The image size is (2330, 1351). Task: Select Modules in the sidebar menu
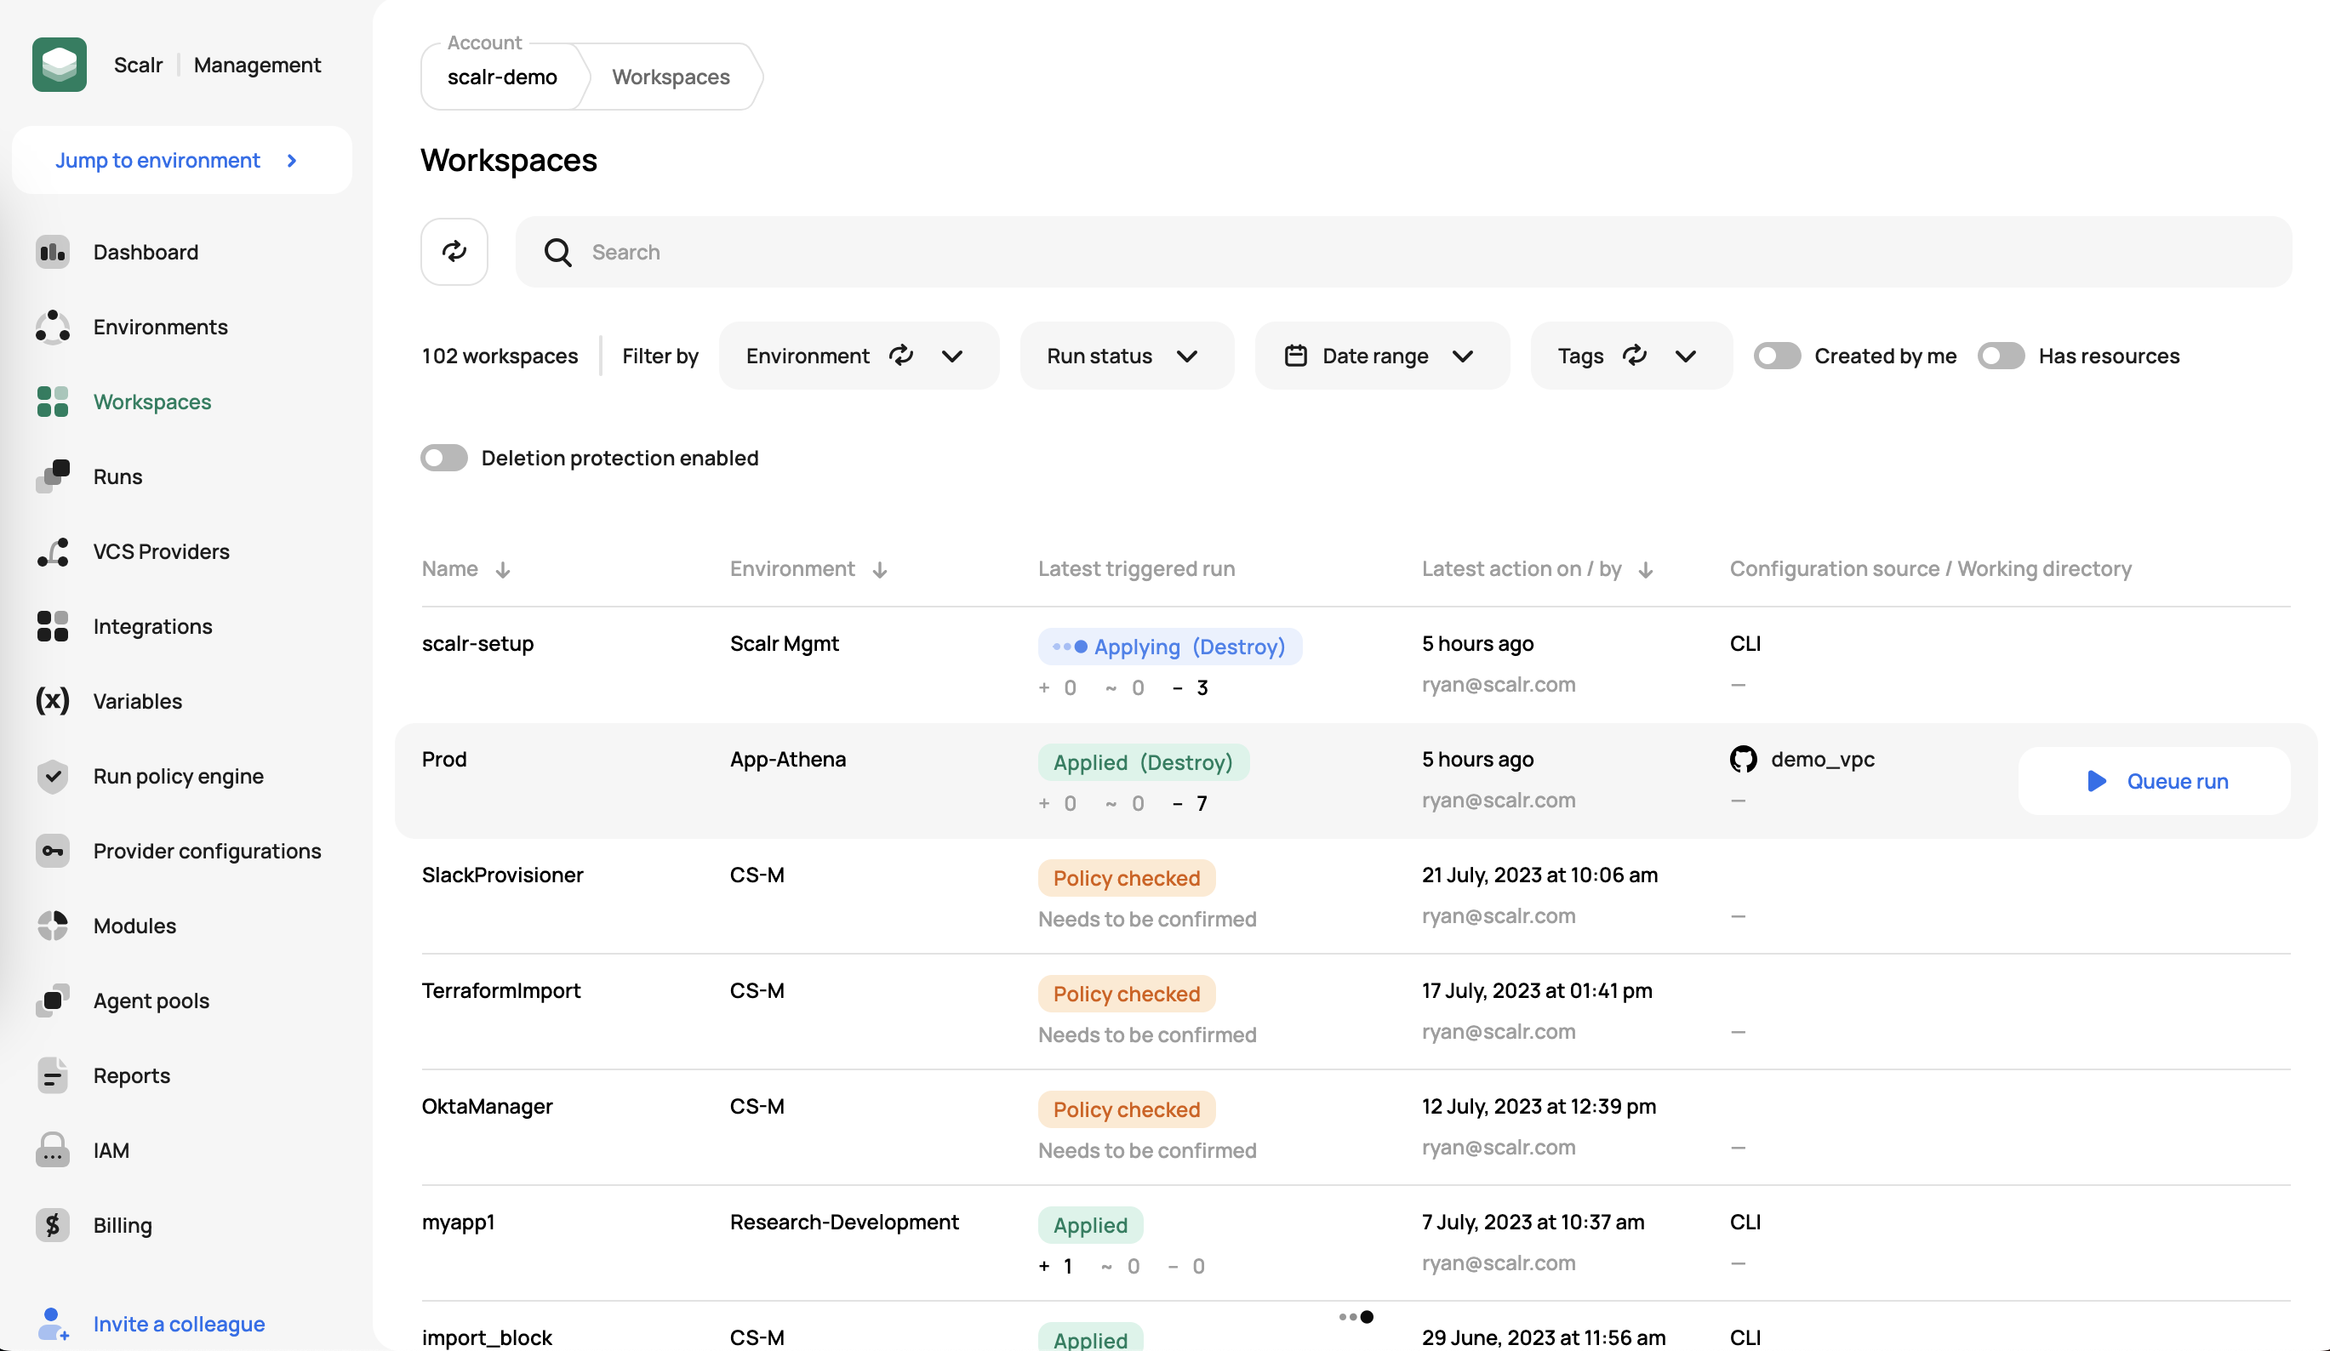pyautogui.click(x=134, y=926)
